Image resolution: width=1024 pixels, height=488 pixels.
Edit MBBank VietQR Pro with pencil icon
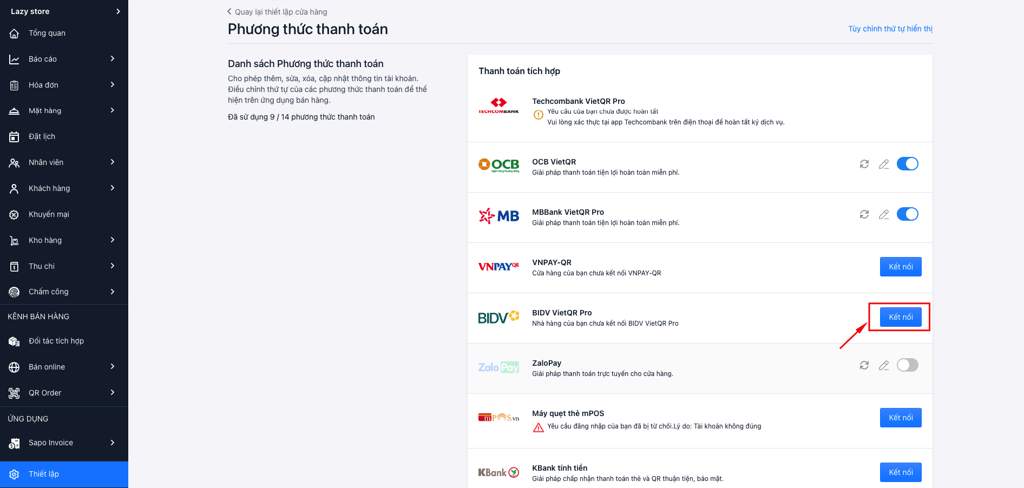coord(884,214)
